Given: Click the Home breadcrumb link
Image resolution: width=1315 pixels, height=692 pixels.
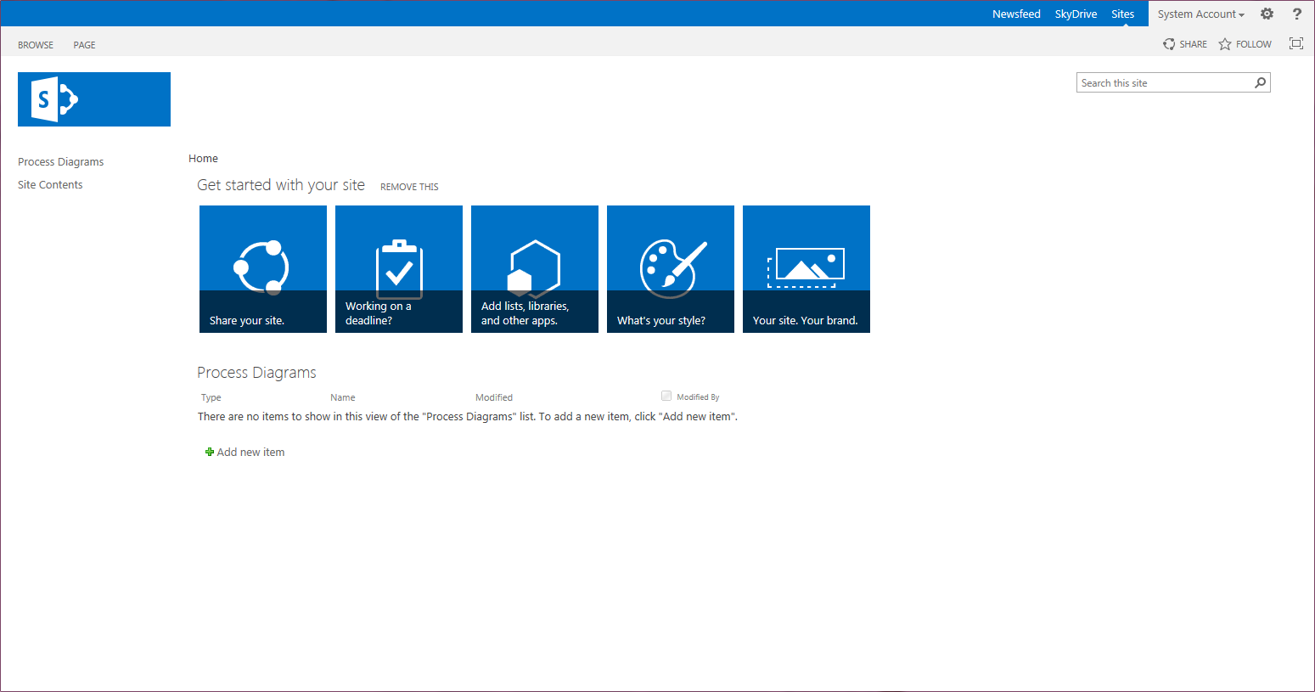Looking at the screenshot, I should [203, 158].
